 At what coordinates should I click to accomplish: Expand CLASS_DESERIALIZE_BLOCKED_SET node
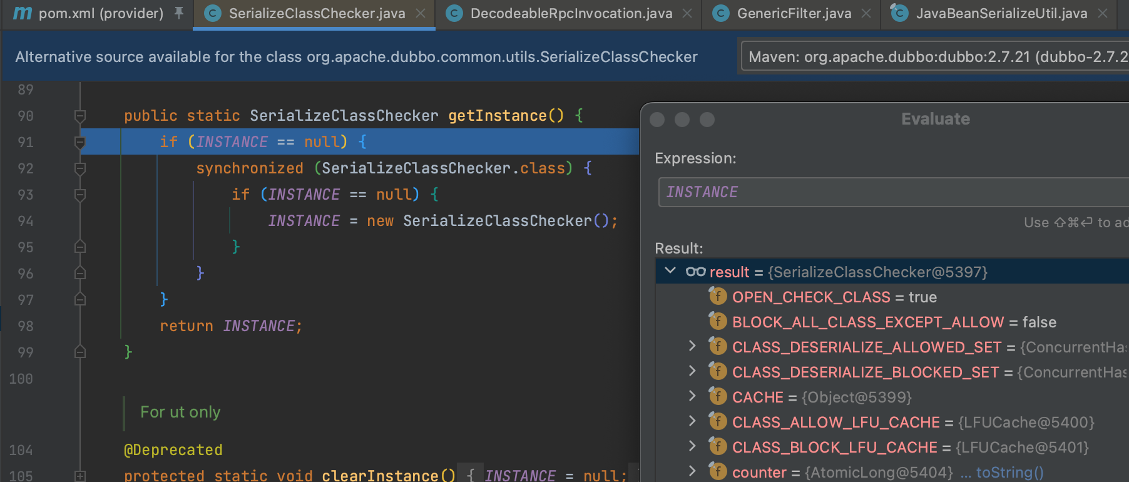(692, 371)
